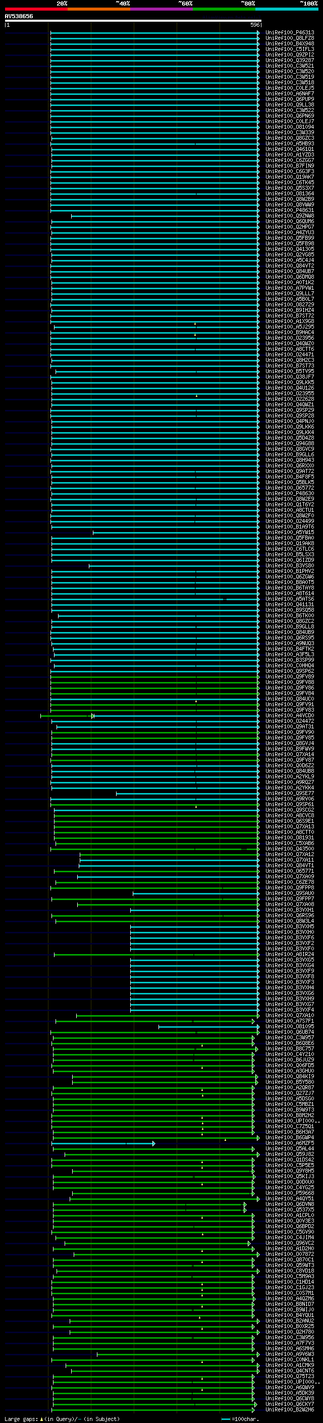Click the UniRef100_O65771 label
This screenshot has height=1423, width=323.
pyautogui.click(x=290, y=871)
